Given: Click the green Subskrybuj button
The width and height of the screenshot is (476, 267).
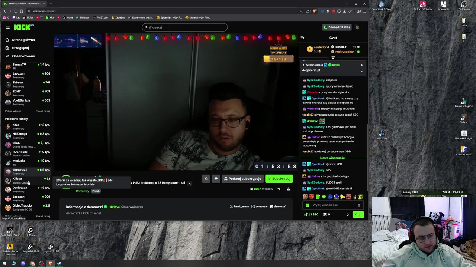Looking at the screenshot, I should (x=279, y=179).
